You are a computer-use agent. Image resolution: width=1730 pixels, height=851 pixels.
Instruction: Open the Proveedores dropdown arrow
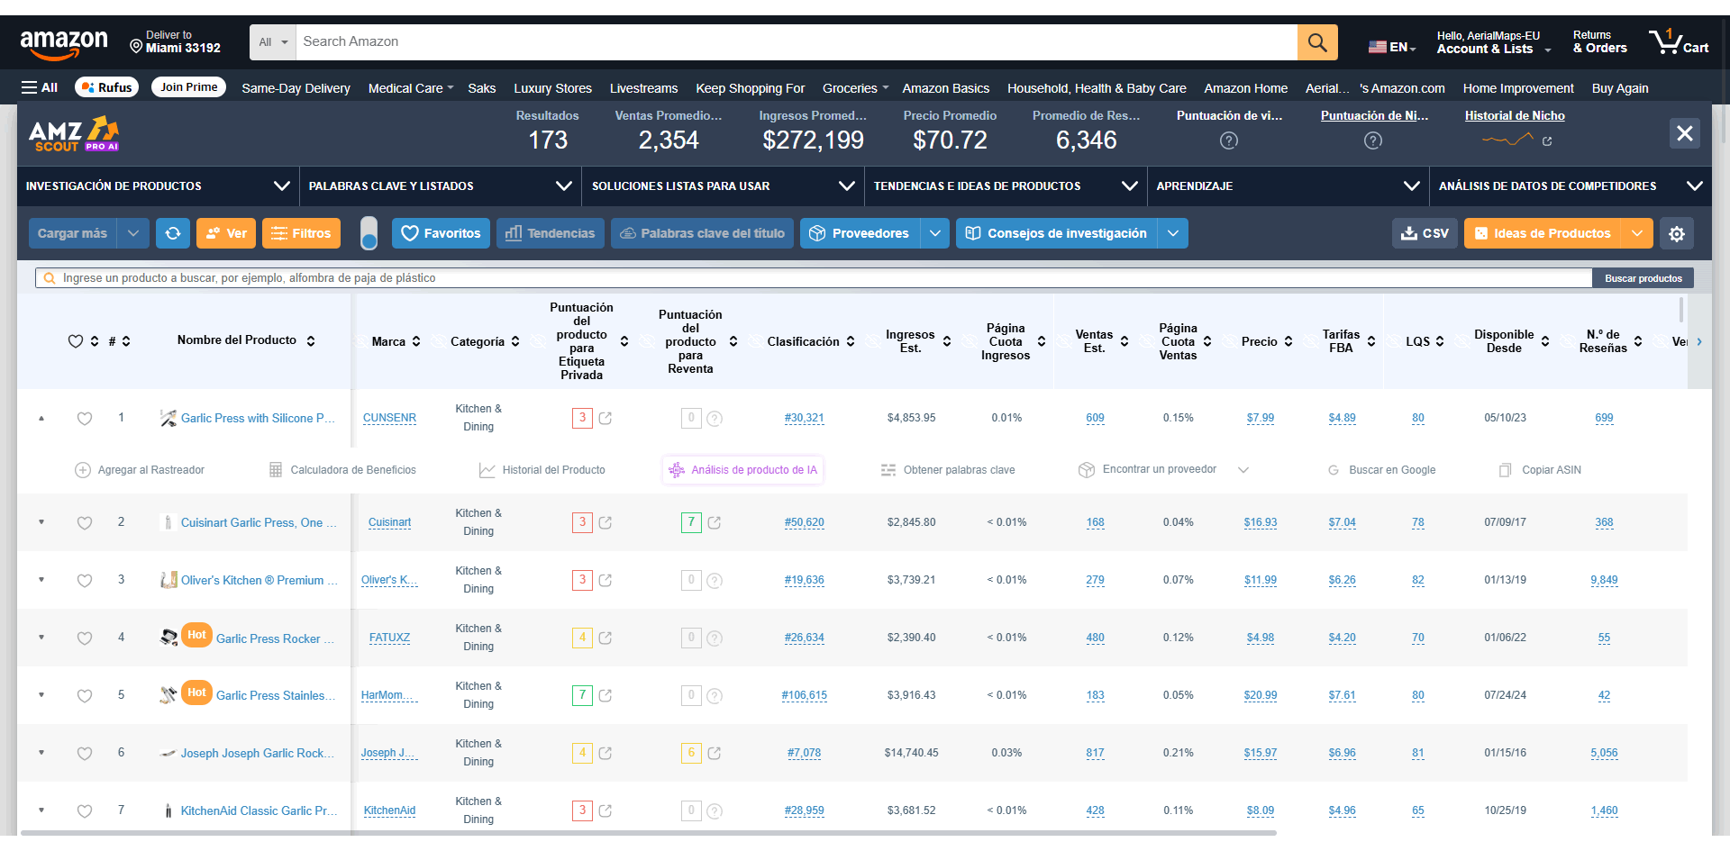[935, 233]
